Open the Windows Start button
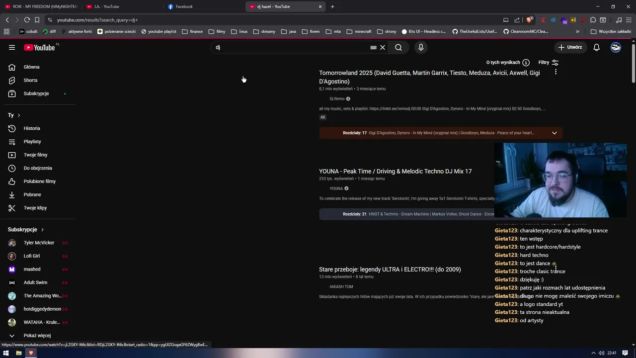 (6, 353)
